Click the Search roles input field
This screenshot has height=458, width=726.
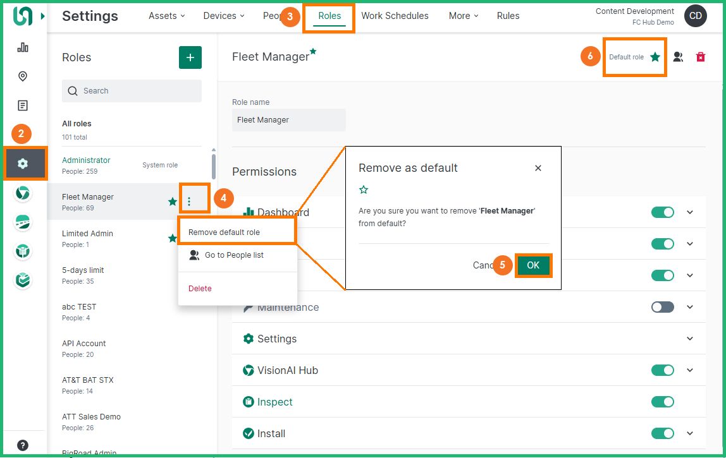139,91
